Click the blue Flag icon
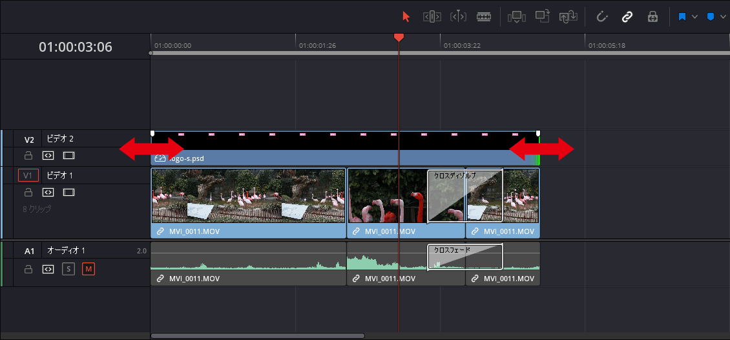Viewport: 730px width, 340px height. [x=682, y=17]
